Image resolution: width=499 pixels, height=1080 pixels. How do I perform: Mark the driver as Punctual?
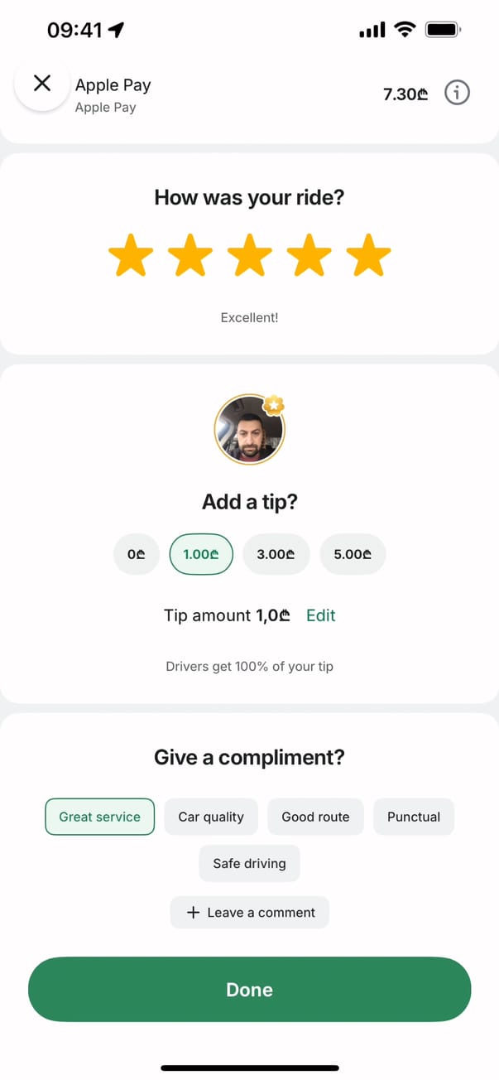pos(414,817)
